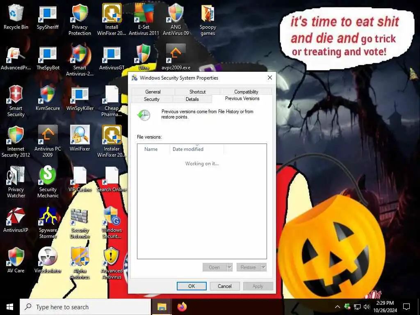Screen dimensions: 420x315
Task: Select the Previous Versions tab
Action: (x=242, y=98)
